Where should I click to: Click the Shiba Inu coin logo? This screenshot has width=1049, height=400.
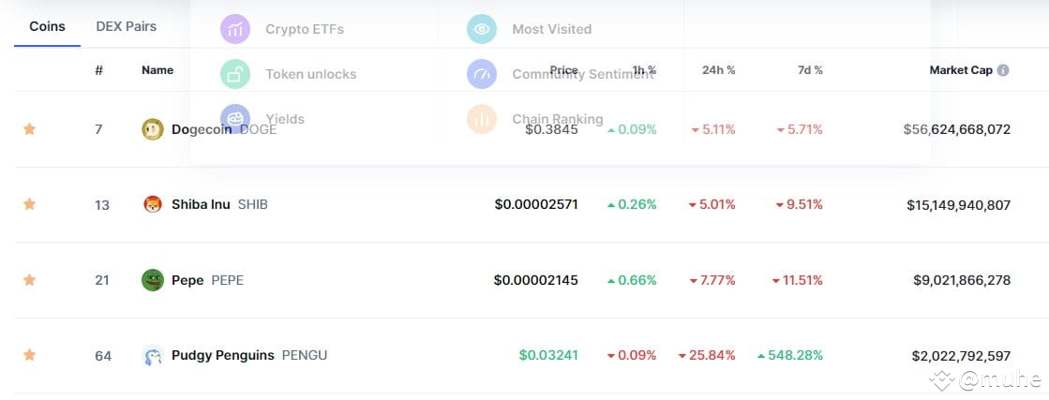tap(153, 204)
